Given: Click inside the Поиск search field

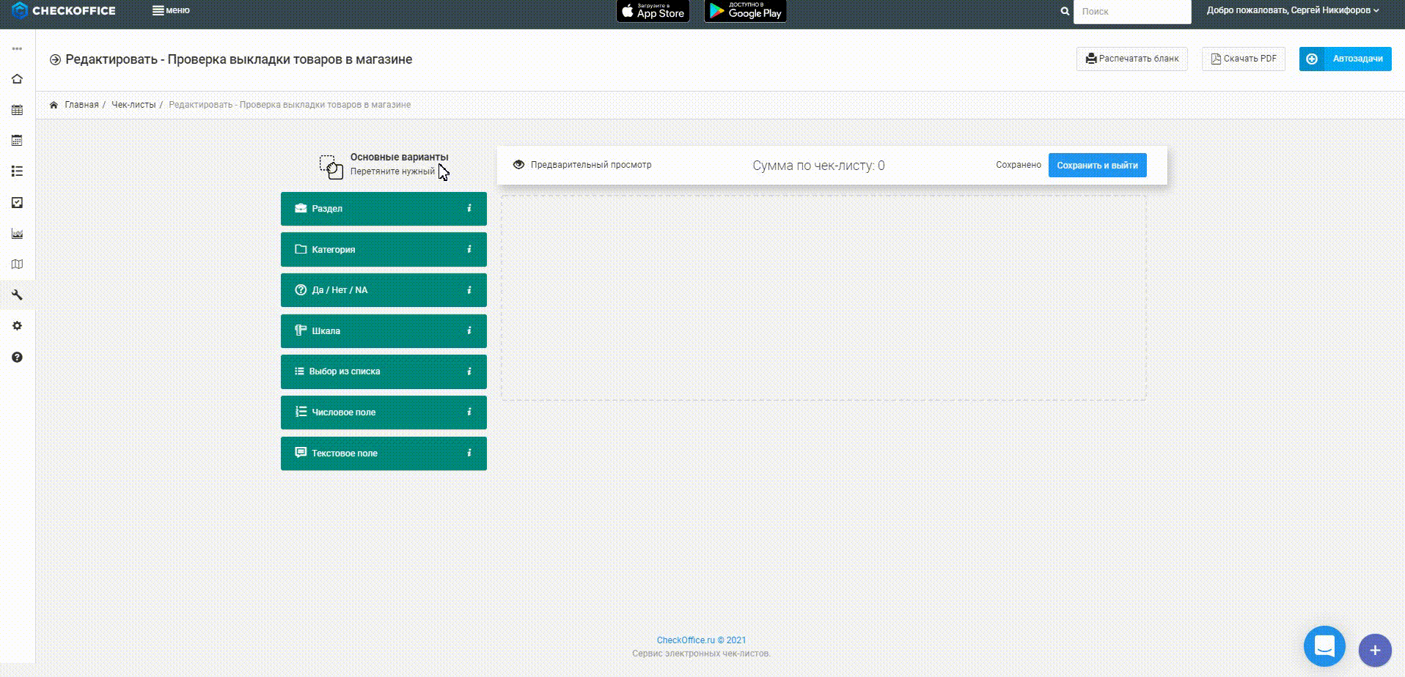Looking at the screenshot, I should [x=1131, y=12].
